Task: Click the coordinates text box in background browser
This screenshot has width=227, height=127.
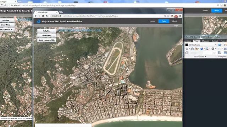Action: click(16, 119)
